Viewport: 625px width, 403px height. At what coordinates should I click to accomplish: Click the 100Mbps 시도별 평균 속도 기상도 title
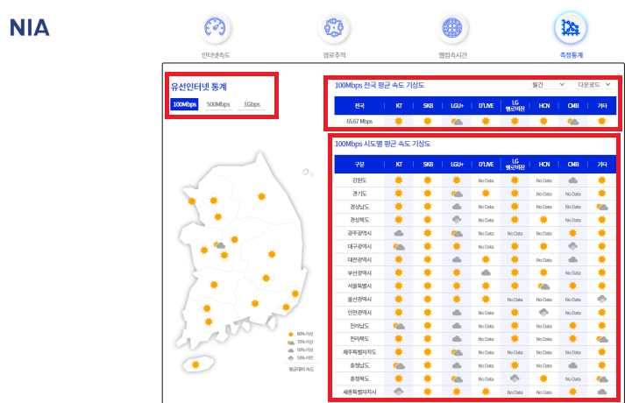[383, 144]
